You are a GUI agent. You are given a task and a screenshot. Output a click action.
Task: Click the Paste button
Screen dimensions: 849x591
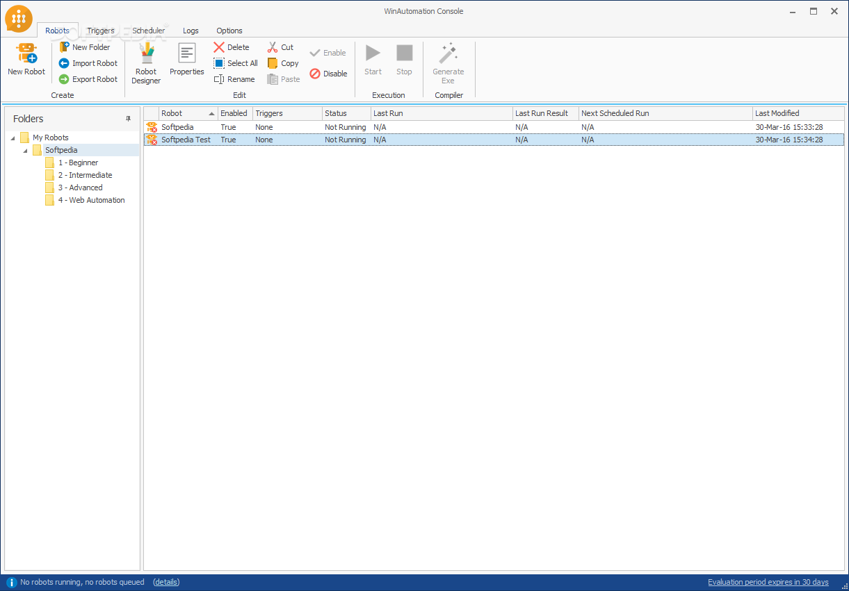pos(284,79)
